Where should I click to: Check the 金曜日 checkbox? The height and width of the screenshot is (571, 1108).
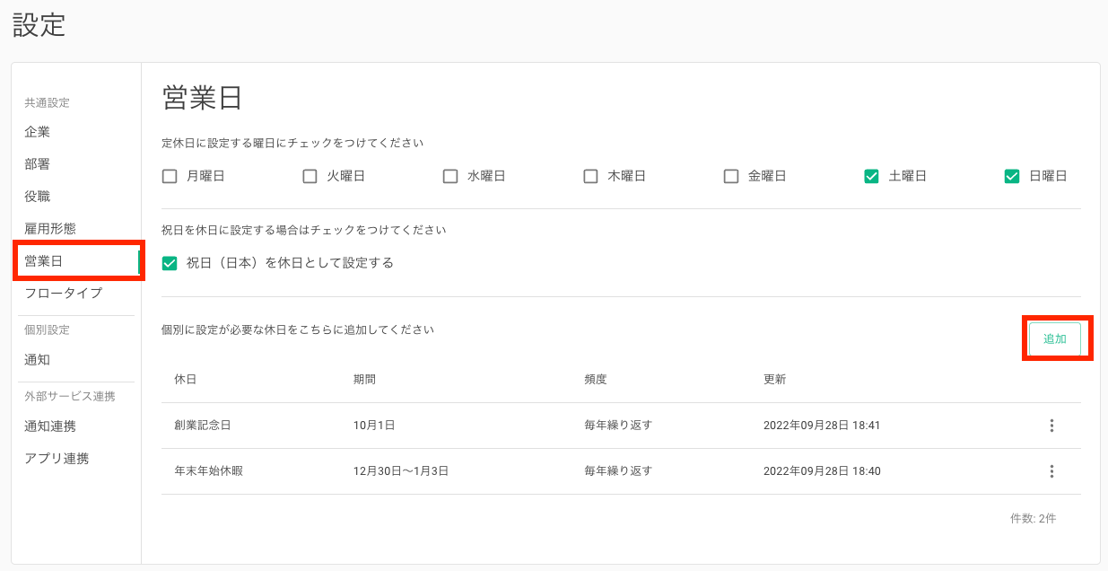[x=731, y=177]
